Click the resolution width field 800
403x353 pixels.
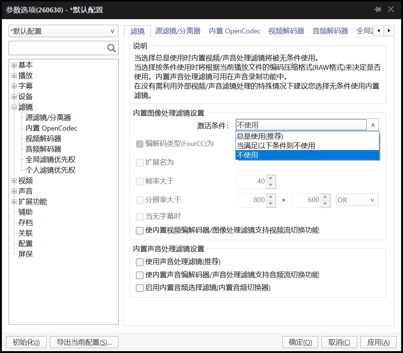coord(252,200)
